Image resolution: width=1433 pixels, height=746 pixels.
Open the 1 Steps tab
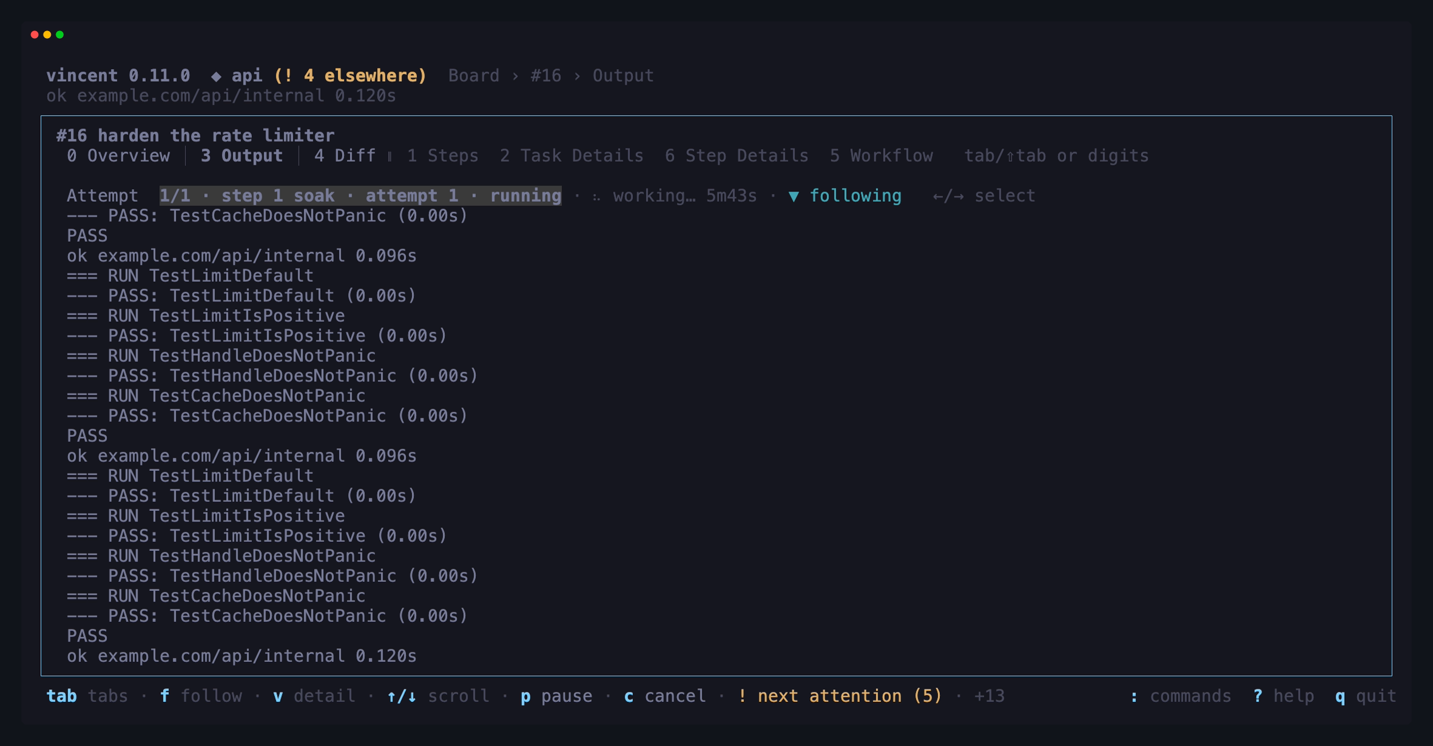(442, 156)
